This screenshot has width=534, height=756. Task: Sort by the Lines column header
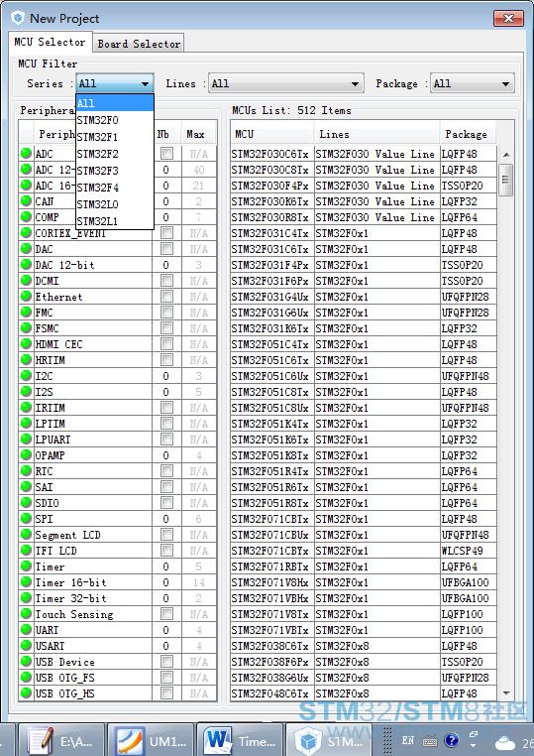(376, 134)
